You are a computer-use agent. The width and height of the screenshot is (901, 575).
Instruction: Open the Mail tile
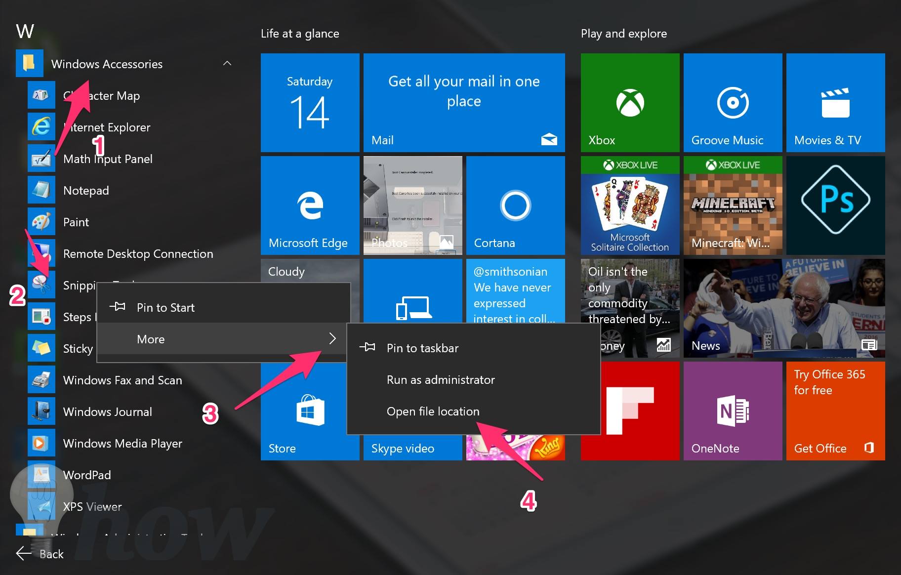tap(464, 102)
